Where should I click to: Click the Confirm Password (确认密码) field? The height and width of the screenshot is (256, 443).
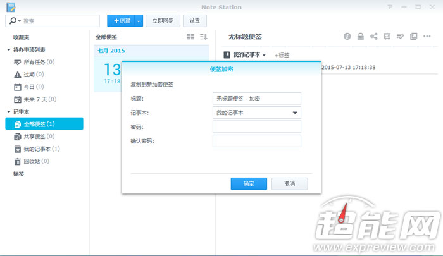pos(257,141)
